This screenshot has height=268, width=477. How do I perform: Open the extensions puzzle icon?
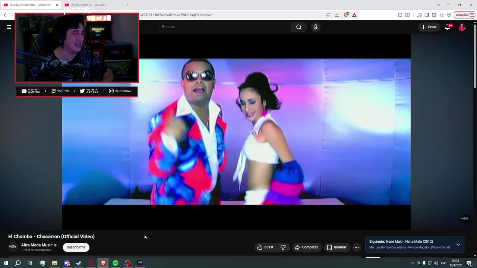coord(400,15)
